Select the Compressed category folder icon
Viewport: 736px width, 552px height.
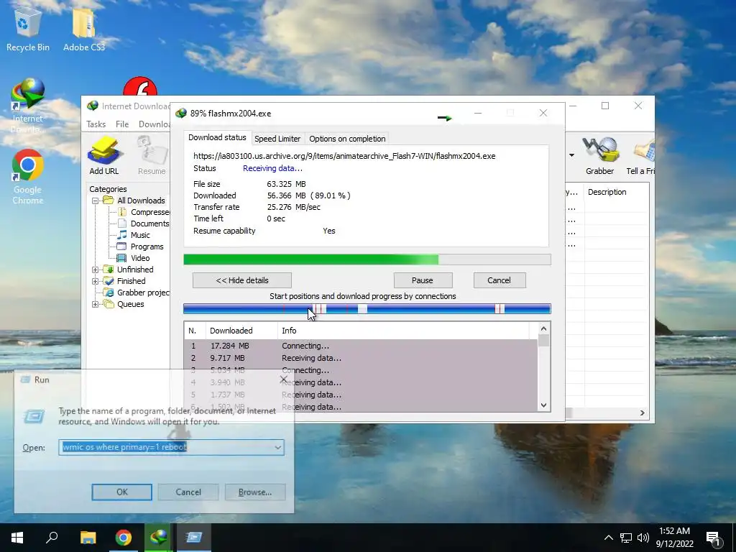(122, 212)
